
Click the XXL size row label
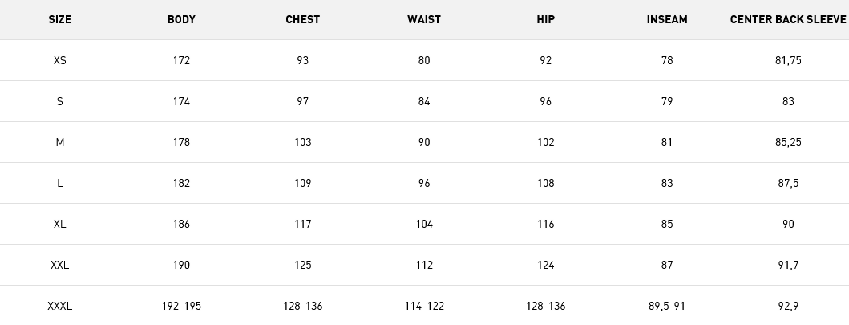59,265
